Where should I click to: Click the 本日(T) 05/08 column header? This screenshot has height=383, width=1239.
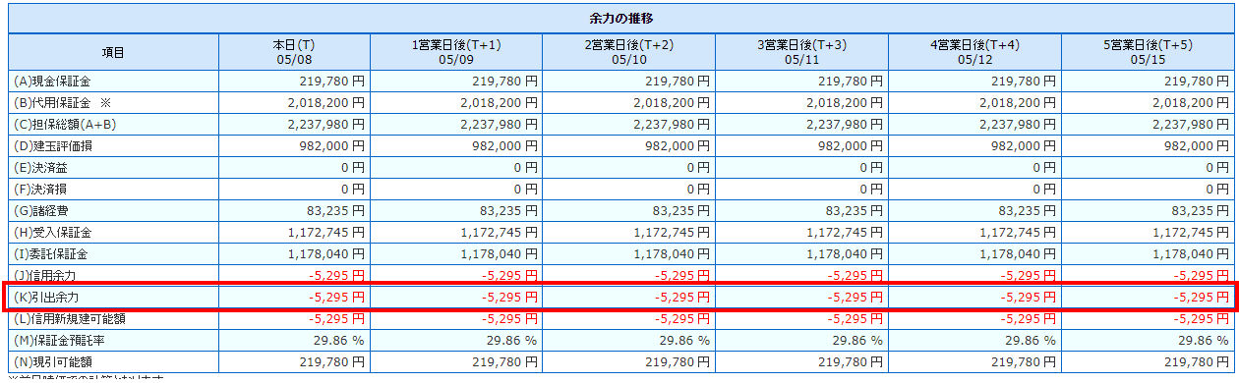pos(294,52)
